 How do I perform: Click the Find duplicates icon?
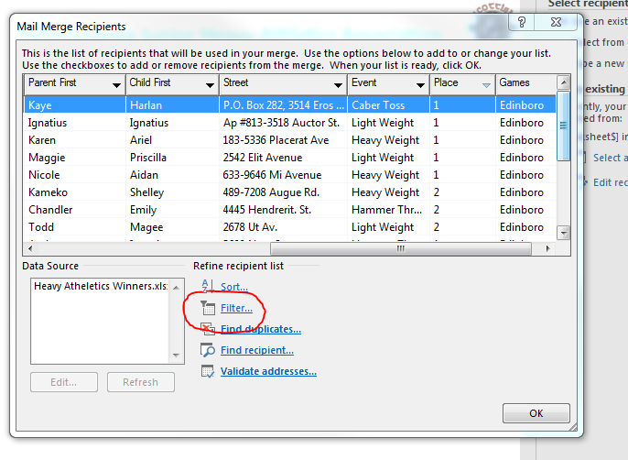(x=207, y=330)
